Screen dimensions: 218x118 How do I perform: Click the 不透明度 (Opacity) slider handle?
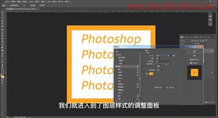click(x=166, y=64)
